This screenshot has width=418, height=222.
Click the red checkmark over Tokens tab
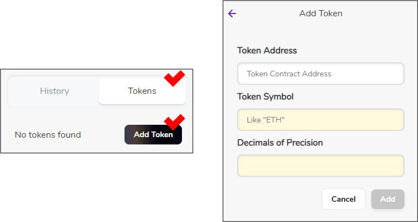[174, 79]
